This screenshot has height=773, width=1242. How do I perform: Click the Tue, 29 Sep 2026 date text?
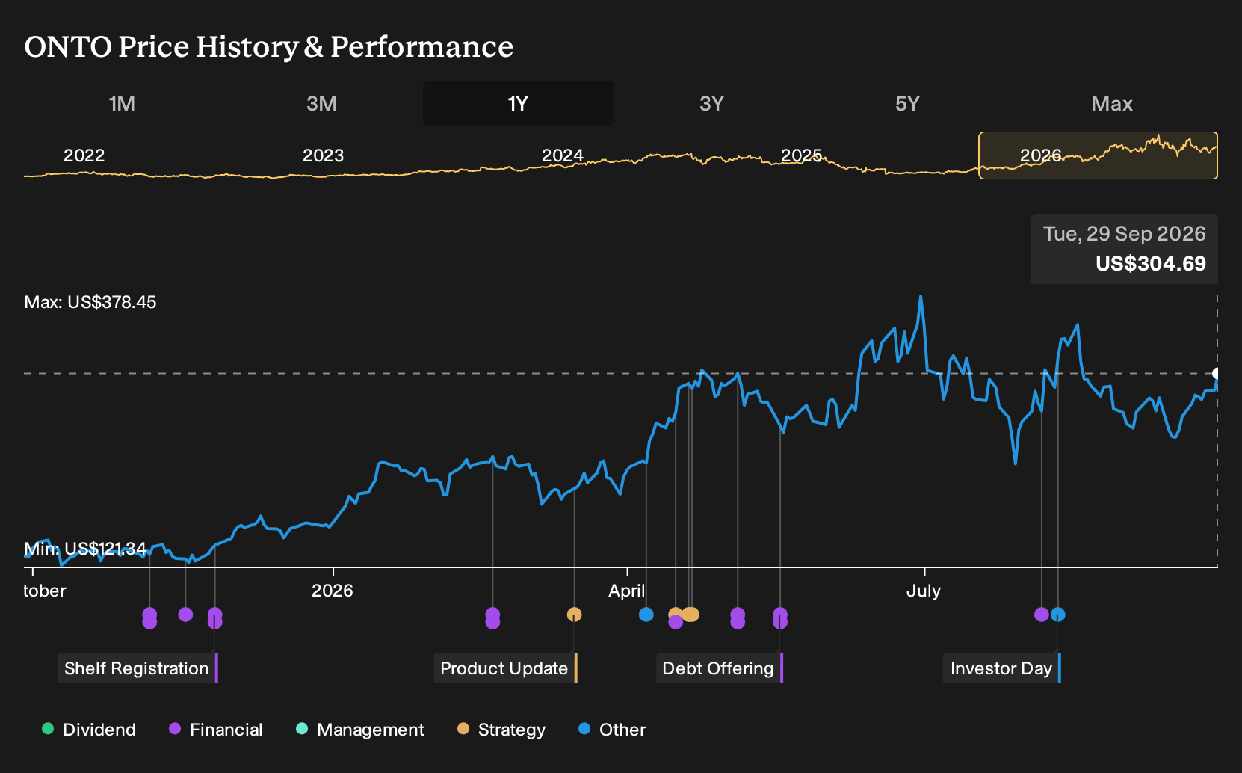click(x=1125, y=234)
